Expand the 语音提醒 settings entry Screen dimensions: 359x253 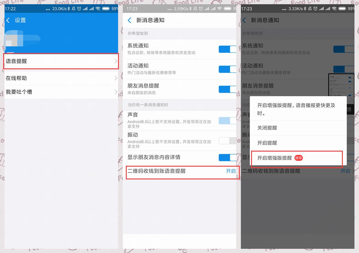(x=116, y=61)
